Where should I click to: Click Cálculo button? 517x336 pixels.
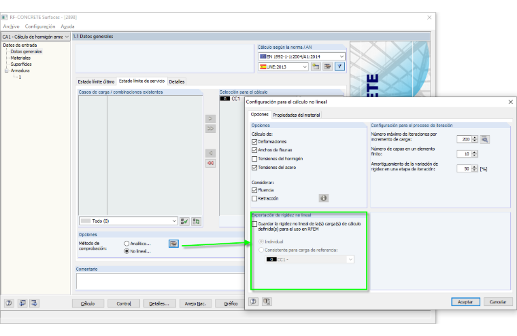88,303
